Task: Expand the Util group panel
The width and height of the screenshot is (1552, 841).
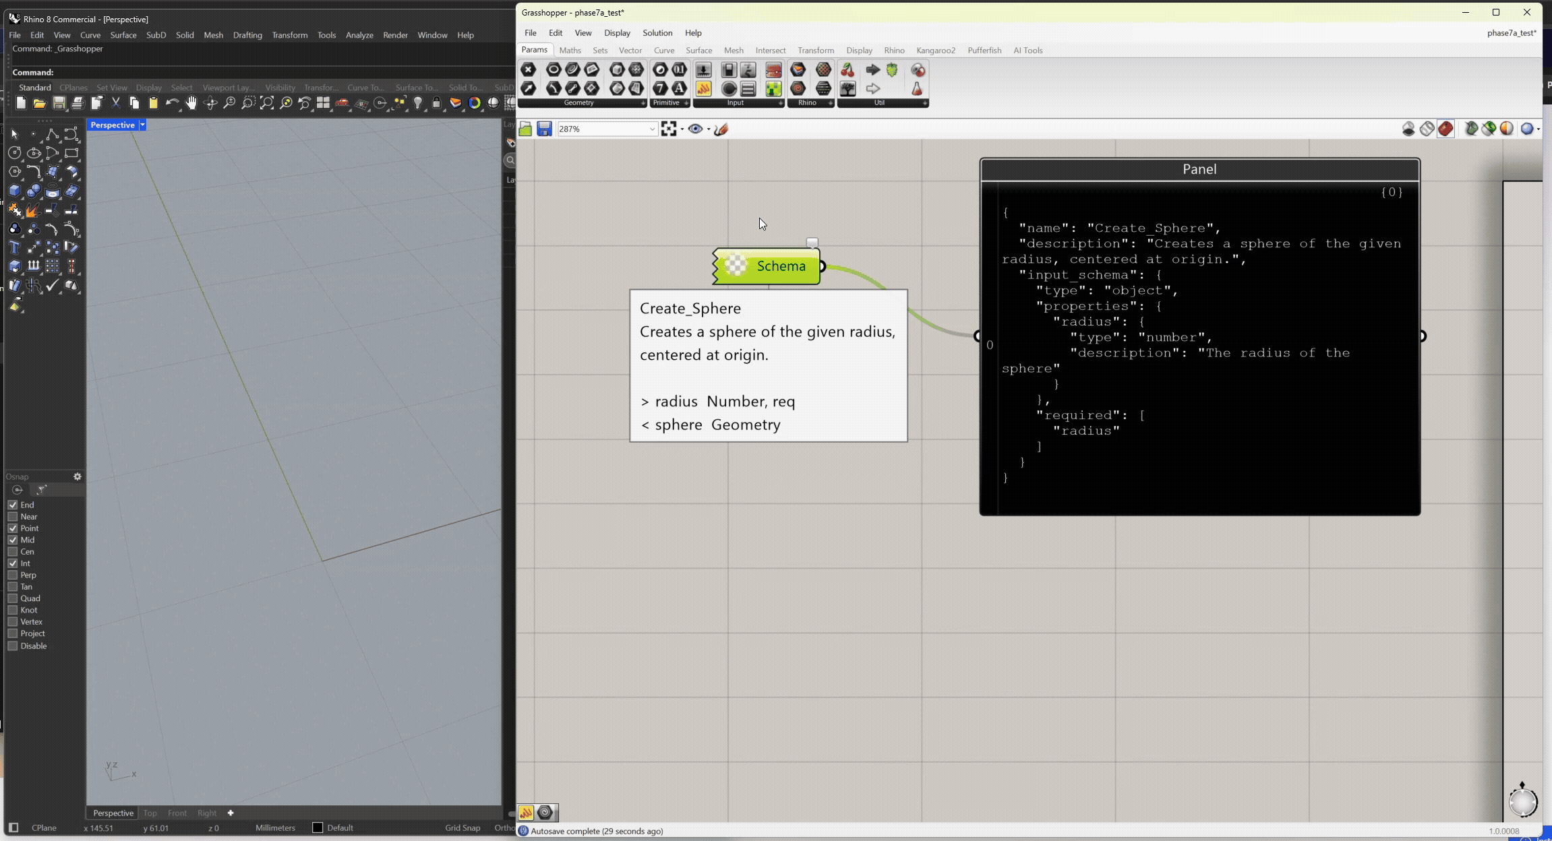Action: tap(925, 103)
